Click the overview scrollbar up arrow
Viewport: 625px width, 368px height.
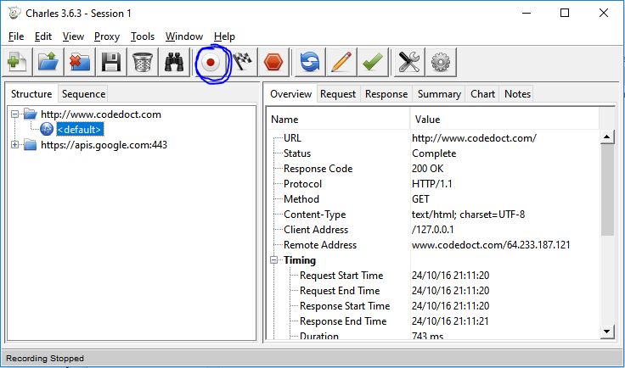(x=606, y=137)
